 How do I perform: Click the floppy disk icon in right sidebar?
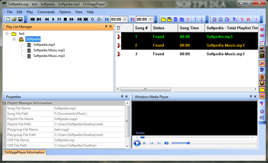262,83
